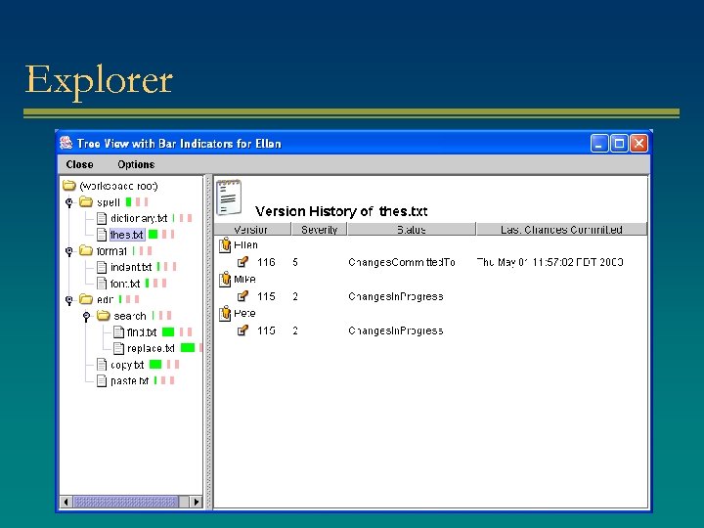
Task: Click the right arrow of tree scrollbar
Action: [196, 502]
